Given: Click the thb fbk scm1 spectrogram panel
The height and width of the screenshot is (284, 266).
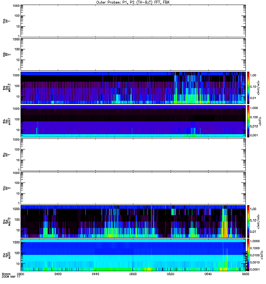Looking at the screenshot, I should (133, 121).
